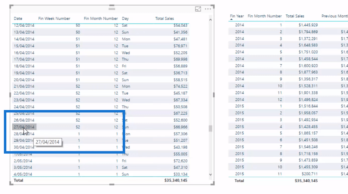The image size is (348, 194).
Task: Click left table Total row label
Action: 18,181
